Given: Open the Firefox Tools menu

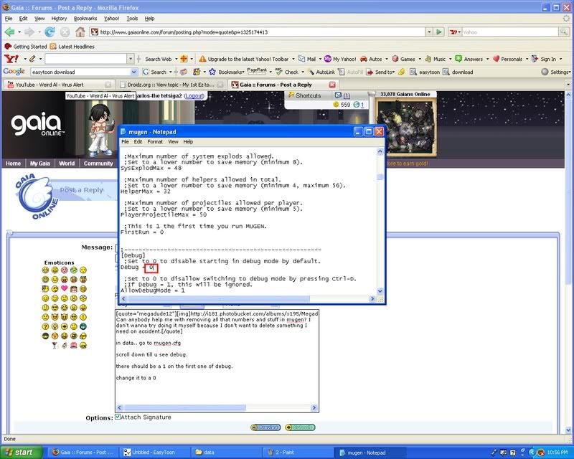Looking at the screenshot, I should coord(132,19).
